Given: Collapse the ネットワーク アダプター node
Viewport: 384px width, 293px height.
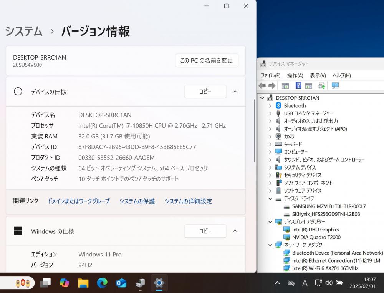Looking at the screenshot, I should pos(270,245).
